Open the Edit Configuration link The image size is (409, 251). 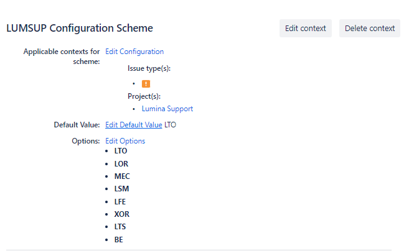pyautogui.click(x=134, y=52)
